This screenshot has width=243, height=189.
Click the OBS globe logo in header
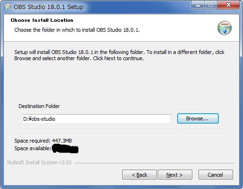(225, 28)
